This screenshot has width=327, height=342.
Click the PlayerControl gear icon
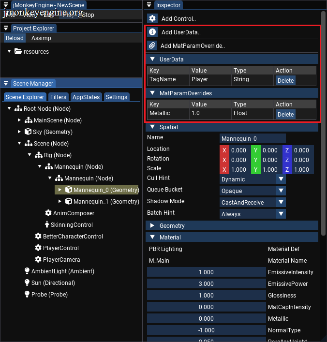click(38, 248)
